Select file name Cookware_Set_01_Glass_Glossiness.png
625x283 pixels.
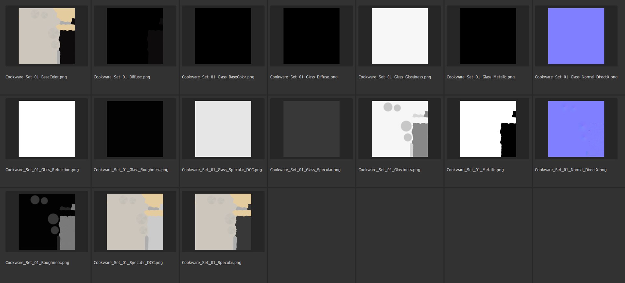point(395,77)
